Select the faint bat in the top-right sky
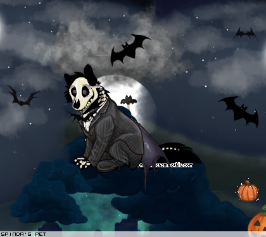The height and width of the screenshot is (237, 266). 245,34
